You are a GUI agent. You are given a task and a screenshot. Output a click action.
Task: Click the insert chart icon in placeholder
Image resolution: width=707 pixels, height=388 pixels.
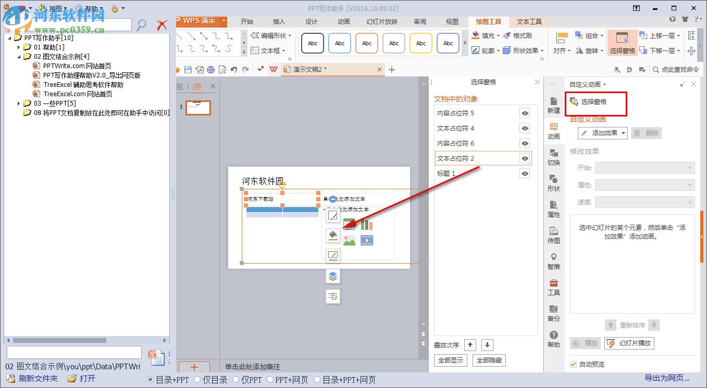tap(367, 225)
